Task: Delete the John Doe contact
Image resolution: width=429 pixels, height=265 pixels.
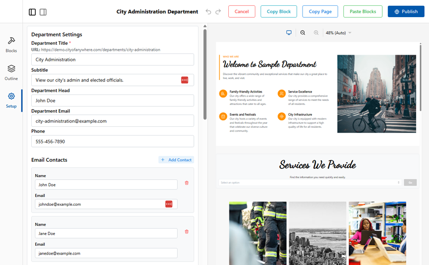Action: pyautogui.click(x=187, y=183)
